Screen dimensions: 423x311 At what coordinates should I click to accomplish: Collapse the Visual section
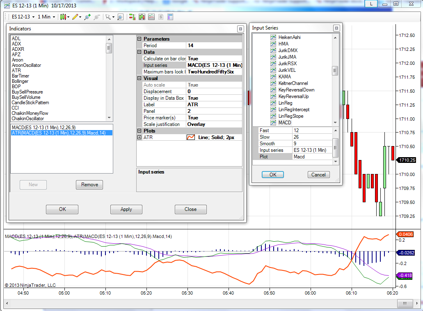click(x=139, y=78)
